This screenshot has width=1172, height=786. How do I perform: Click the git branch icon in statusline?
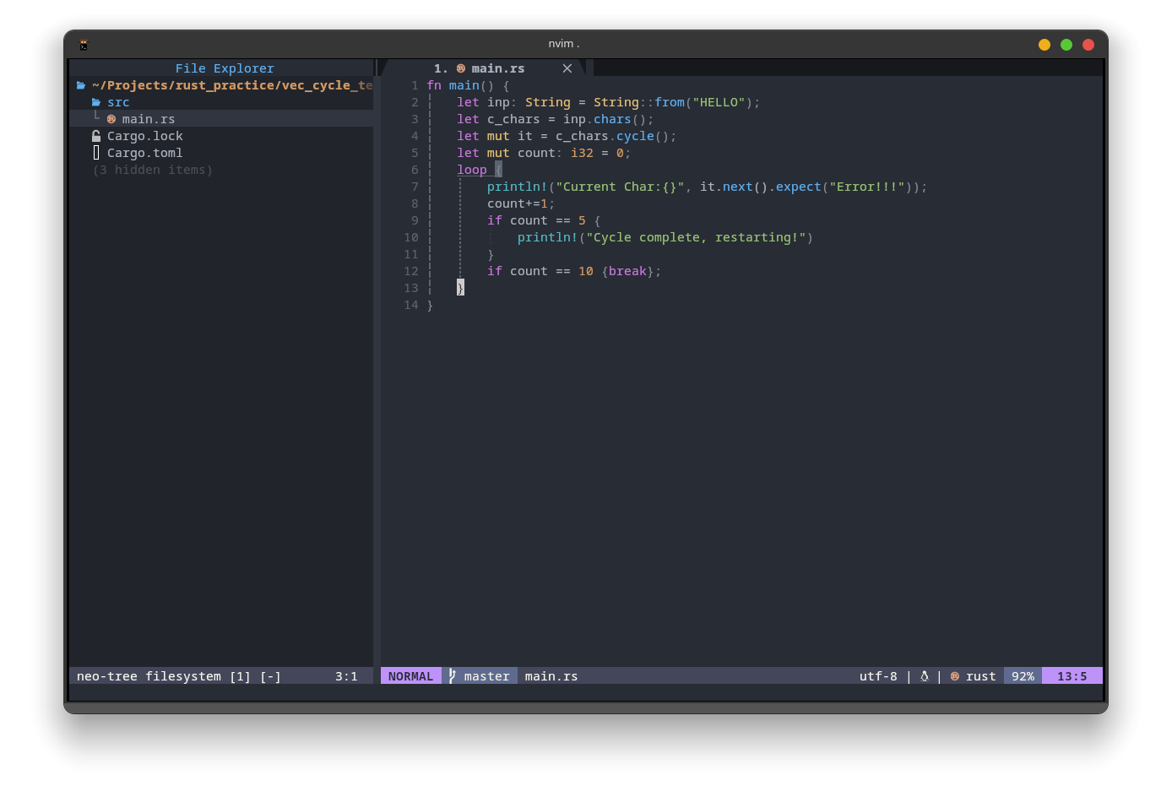pos(453,675)
